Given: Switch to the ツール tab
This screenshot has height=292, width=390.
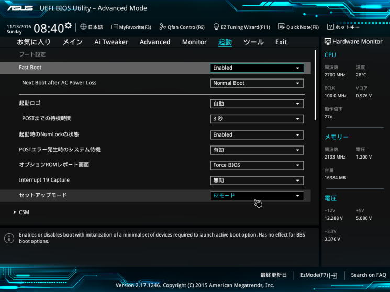Looking at the screenshot, I should [x=253, y=42].
